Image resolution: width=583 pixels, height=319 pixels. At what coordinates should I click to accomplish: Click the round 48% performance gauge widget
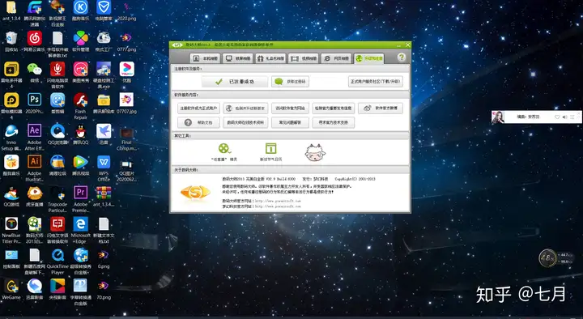(x=547, y=258)
